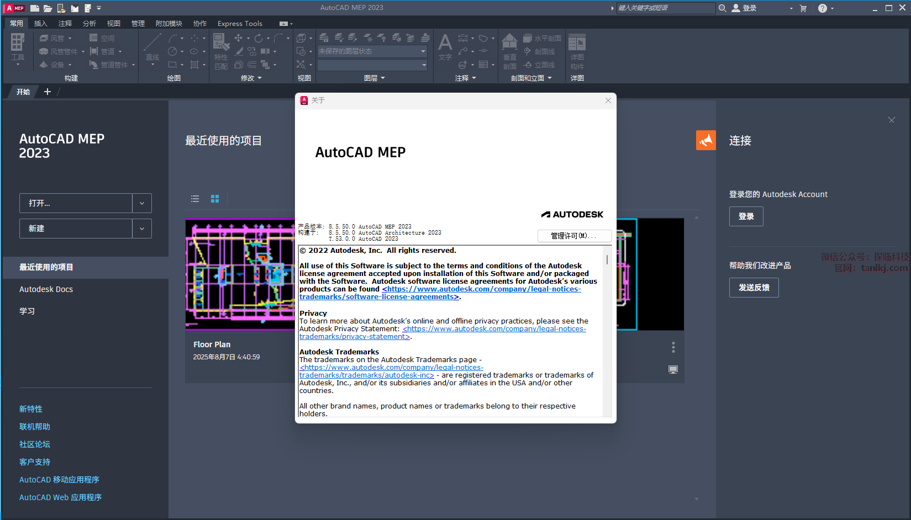Close the About dialog

[x=608, y=100]
